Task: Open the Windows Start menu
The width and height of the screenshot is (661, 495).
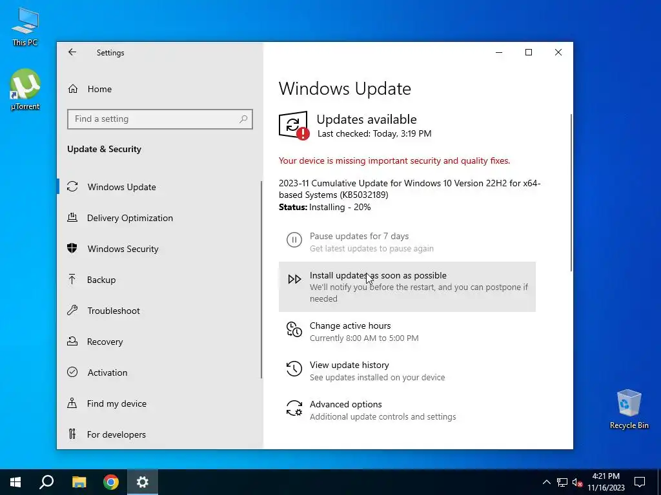Action: click(x=15, y=482)
